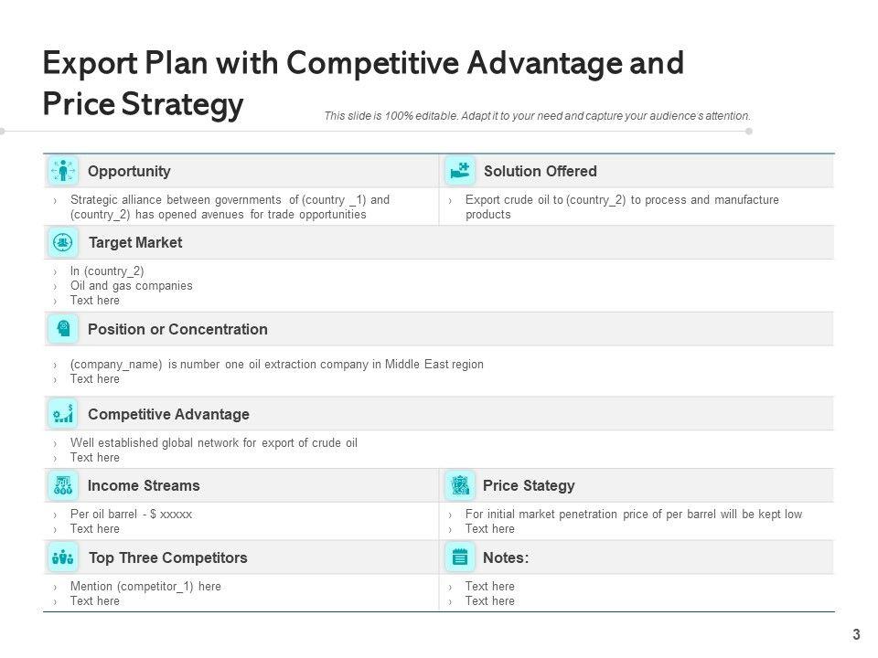Click the Income Streams money icon

(x=63, y=485)
